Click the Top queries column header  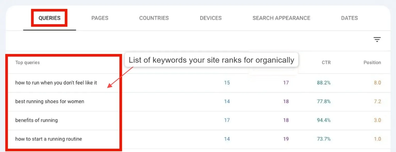(28, 62)
